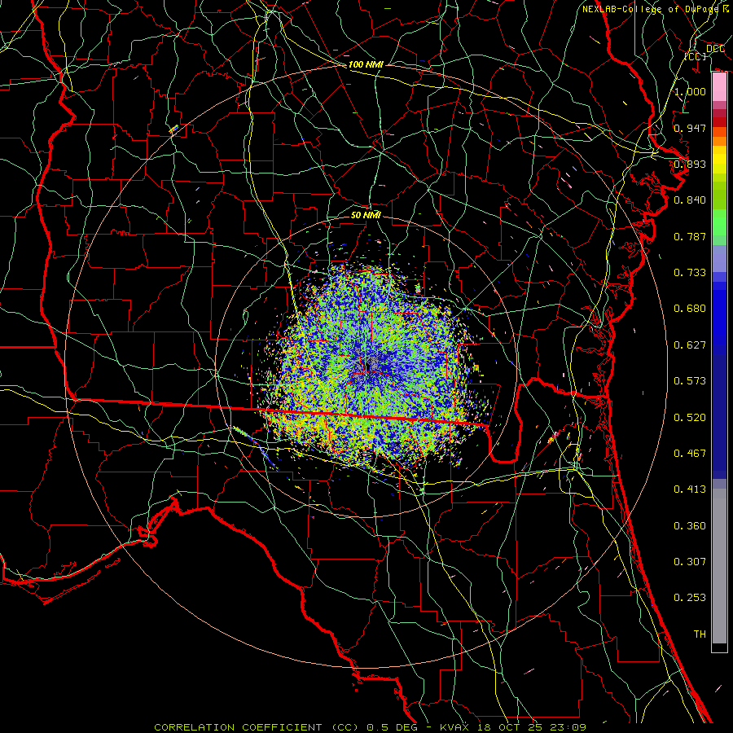The height and width of the screenshot is (733, 733).
Task: Select the 0.947 scale value
Action: click(x=690, y=128)
